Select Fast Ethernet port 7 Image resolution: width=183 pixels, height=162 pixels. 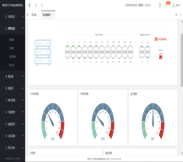(x=85, y=55)
